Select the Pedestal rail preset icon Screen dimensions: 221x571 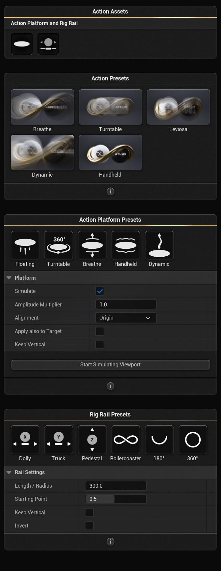pos(92,440)
